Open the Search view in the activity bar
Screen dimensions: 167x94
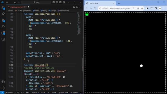3,14
